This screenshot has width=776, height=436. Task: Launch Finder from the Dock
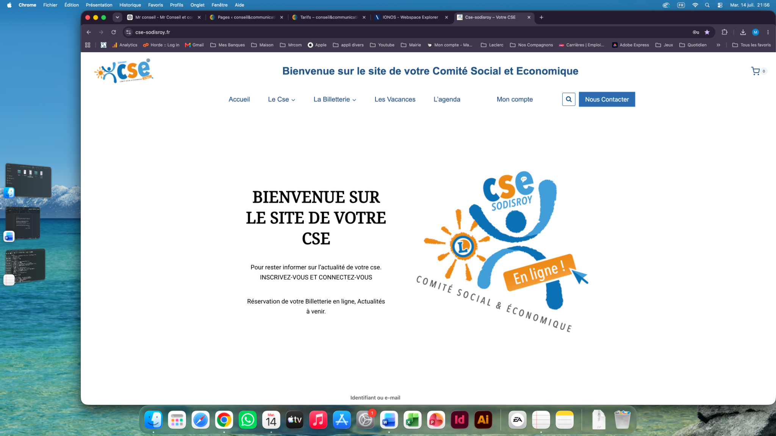coord(153,420)
